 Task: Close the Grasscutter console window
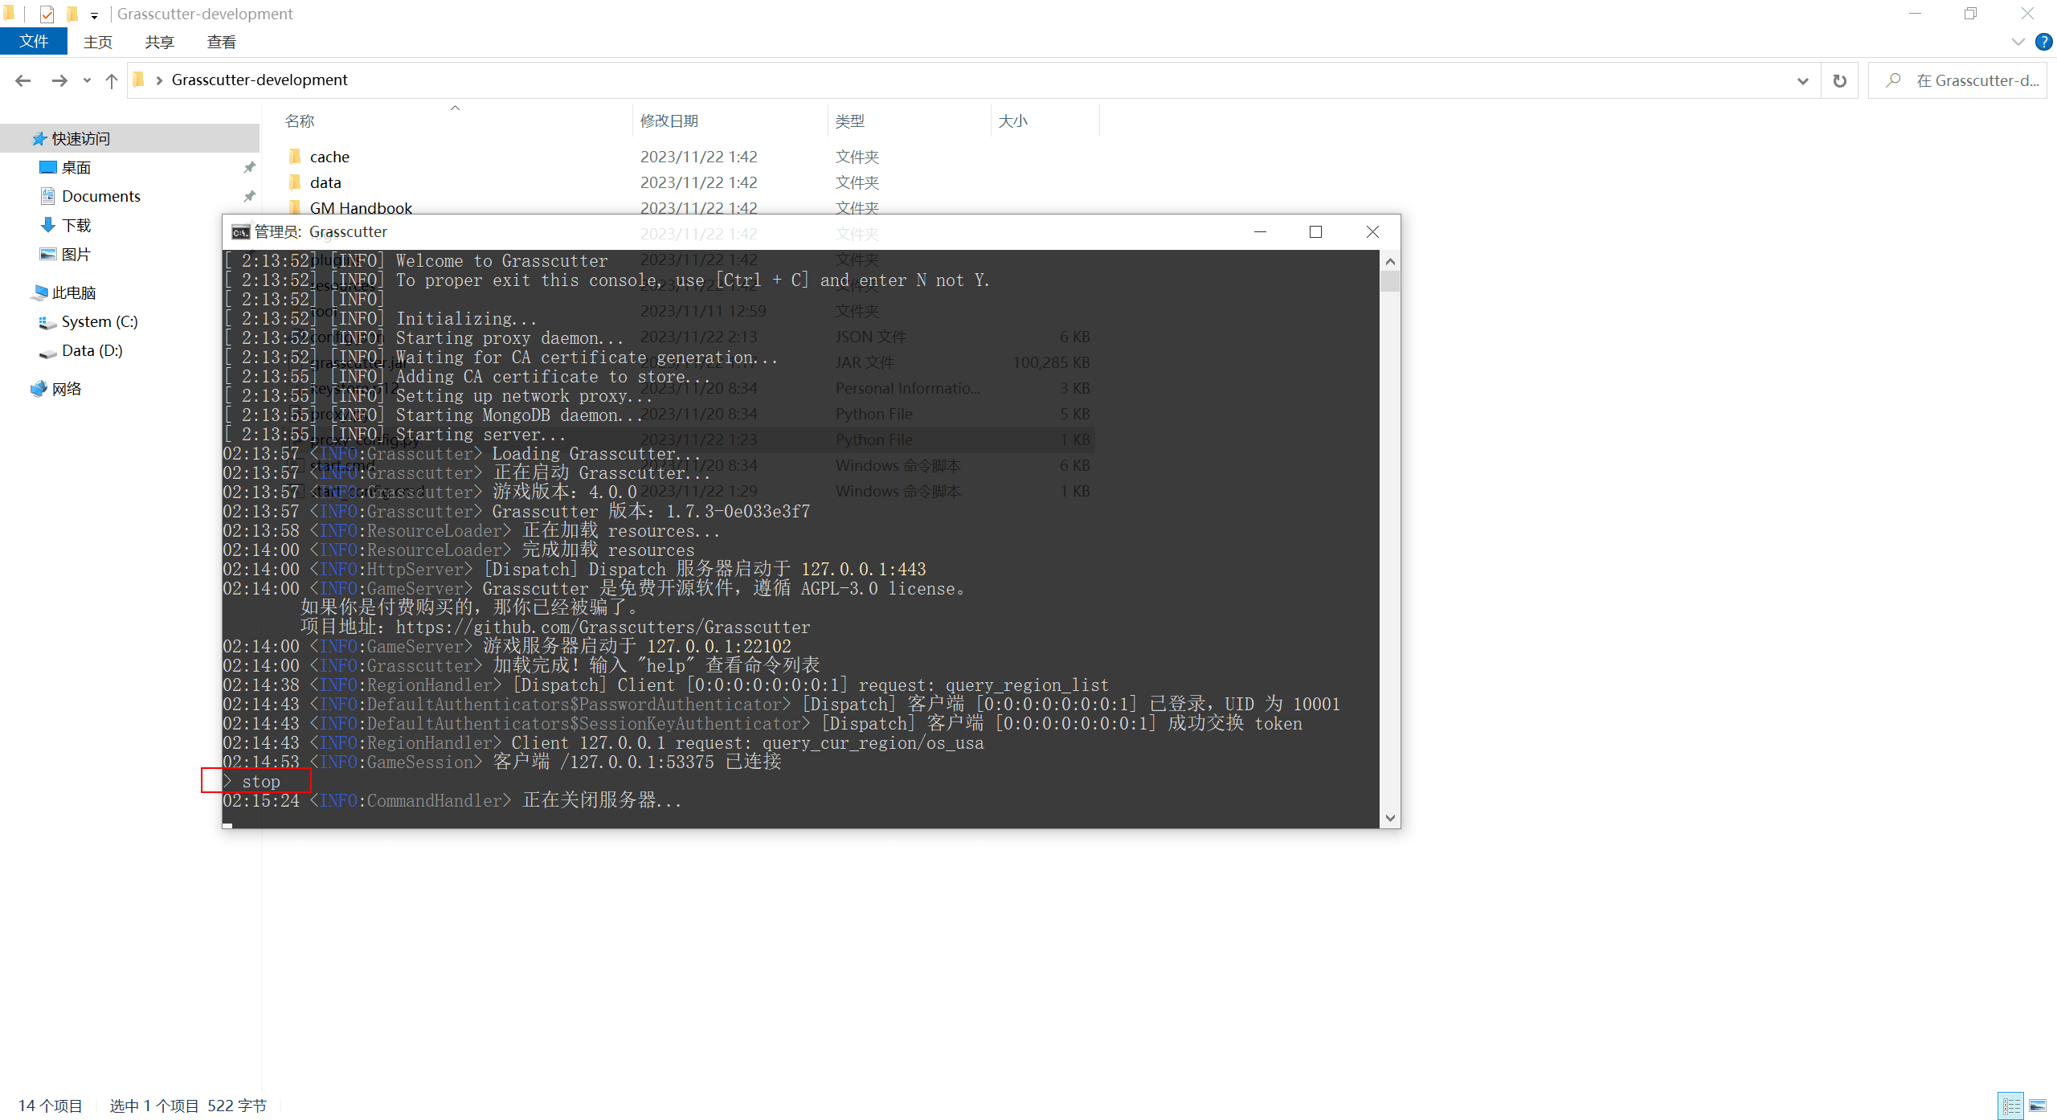[x=1372, y=232]
